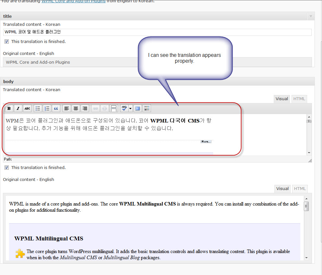This screenshot has height=275, width=322.
Task: Select Visual tab of original English content
Action: [x=282, y=189]
